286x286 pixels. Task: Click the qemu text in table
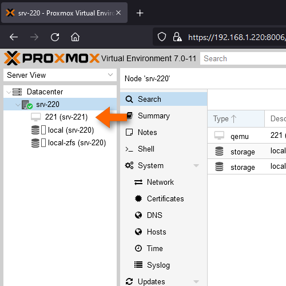coord(240,137)
